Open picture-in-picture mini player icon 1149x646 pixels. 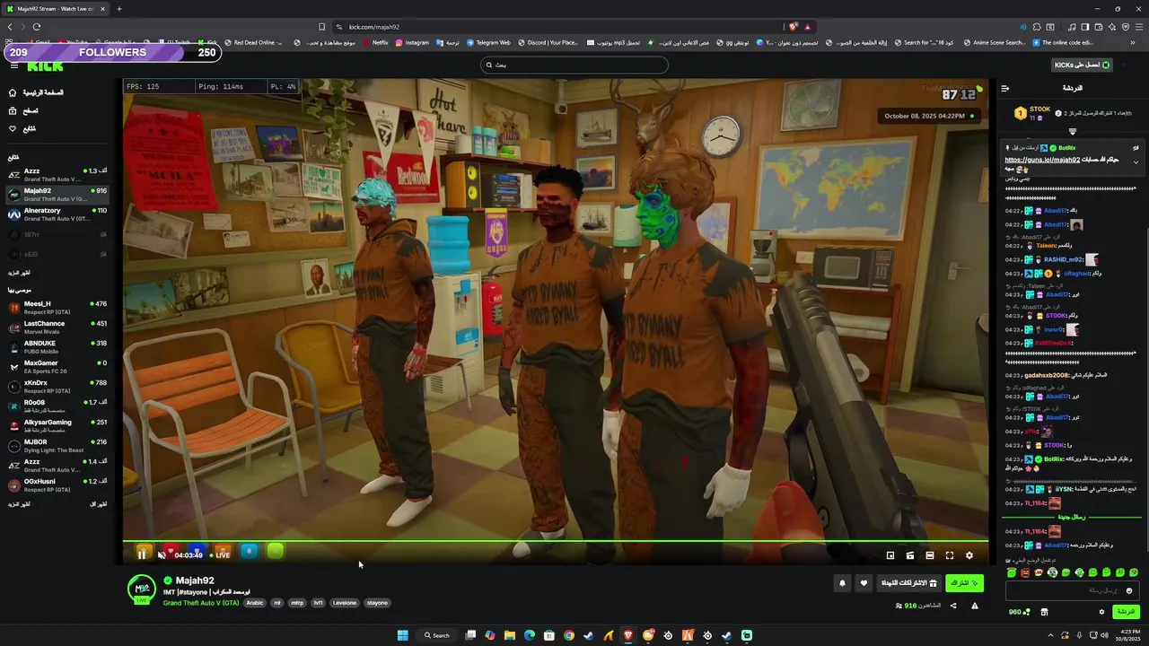890,555
